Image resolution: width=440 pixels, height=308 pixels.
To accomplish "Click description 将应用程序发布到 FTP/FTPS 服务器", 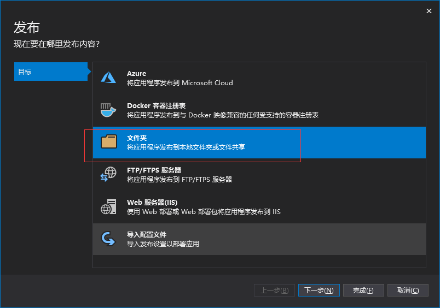I will point(180,180).
